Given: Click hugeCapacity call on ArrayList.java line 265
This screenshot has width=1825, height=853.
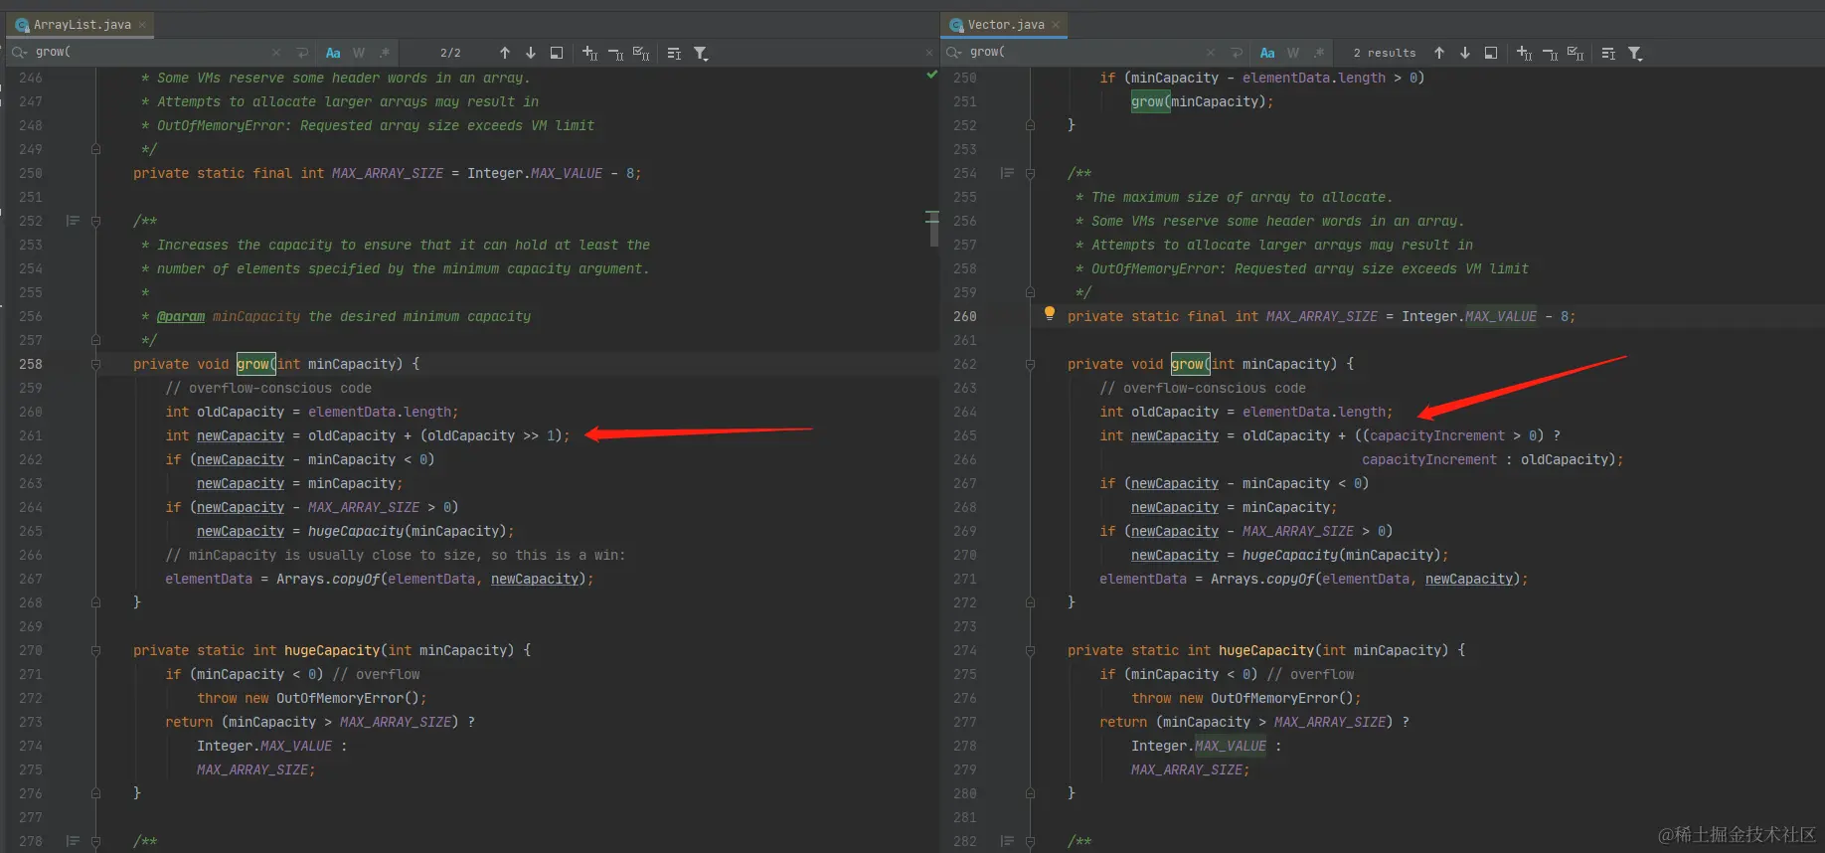Looking at the screenshot, I should click(356, 531).
